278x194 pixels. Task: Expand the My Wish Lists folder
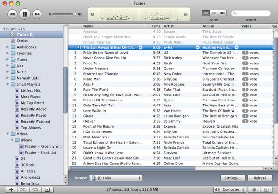click(7, 78)
